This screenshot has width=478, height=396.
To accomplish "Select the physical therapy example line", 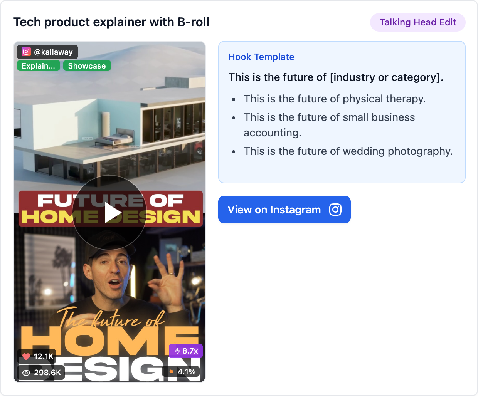I will pos(335,99).
